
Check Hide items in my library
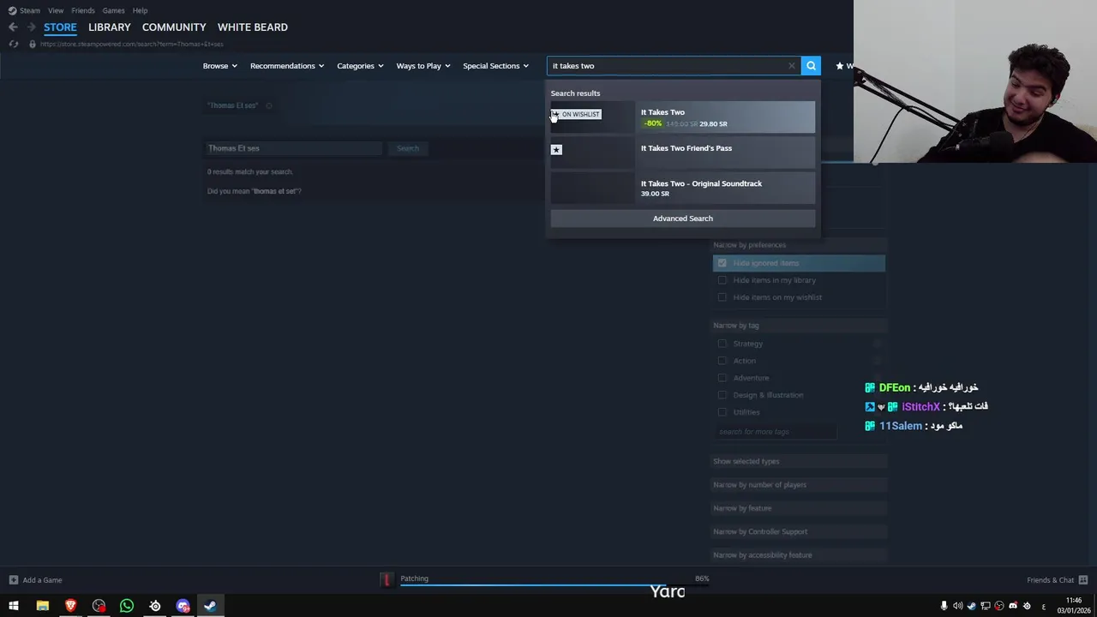[722, 280]
